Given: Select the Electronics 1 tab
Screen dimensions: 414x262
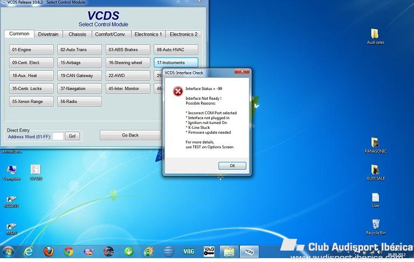Looking at the screenshot, I should [148, 35].
